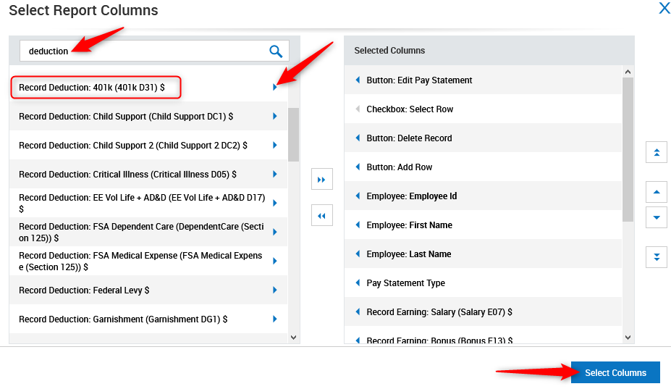Close the Select Report Columns dialog

coord(664,8)
